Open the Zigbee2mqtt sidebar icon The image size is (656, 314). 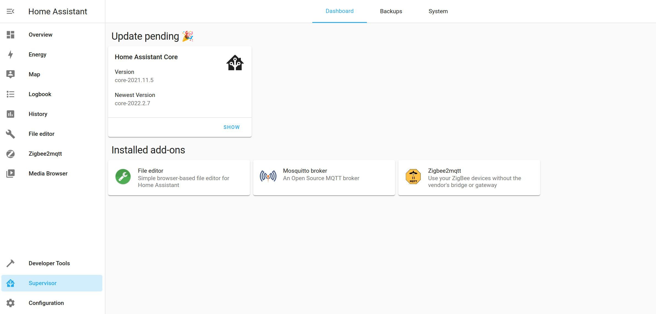click(x=10, y=154)
